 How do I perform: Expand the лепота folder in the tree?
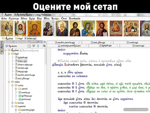coord(16,89)
